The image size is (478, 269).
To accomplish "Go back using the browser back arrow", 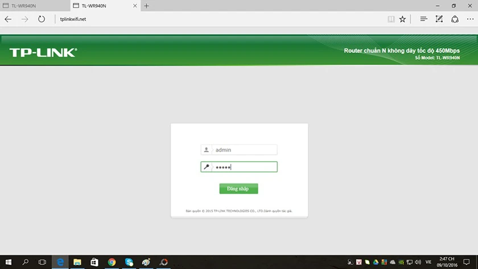I will tap(8, 19).
